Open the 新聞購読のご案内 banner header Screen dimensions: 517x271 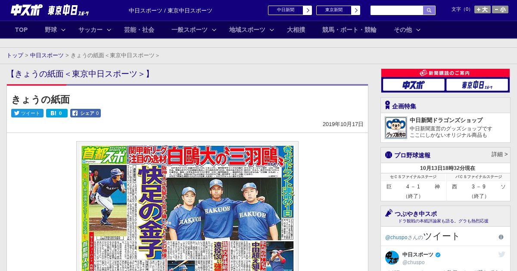pos(445,73)
